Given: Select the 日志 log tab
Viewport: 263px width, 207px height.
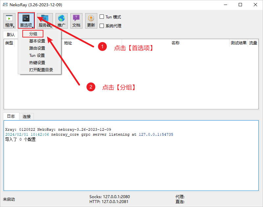Looking at the screenshot, I should coord(11,116).
